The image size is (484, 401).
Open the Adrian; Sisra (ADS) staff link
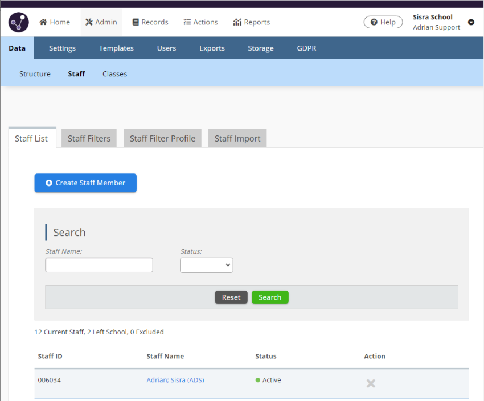(175, 380)
